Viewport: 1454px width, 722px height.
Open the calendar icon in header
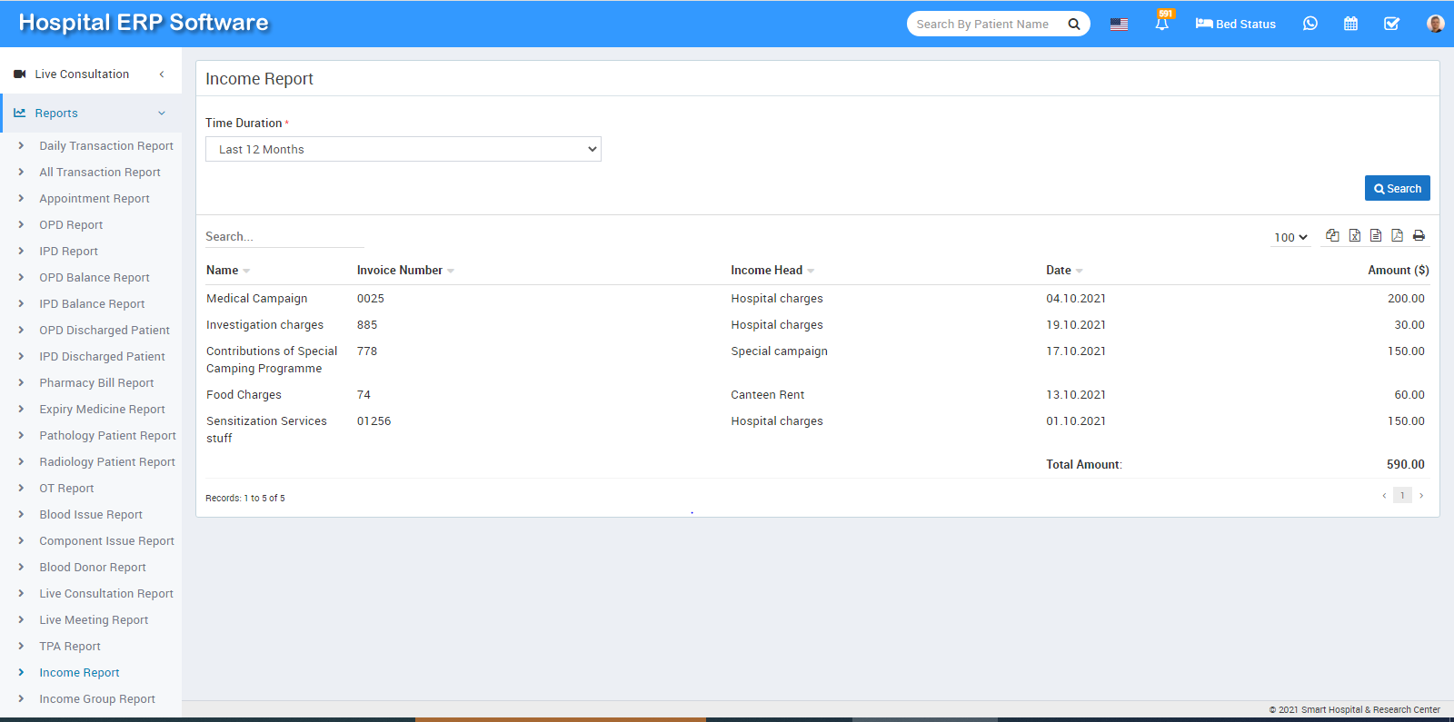pos(1350,24)
